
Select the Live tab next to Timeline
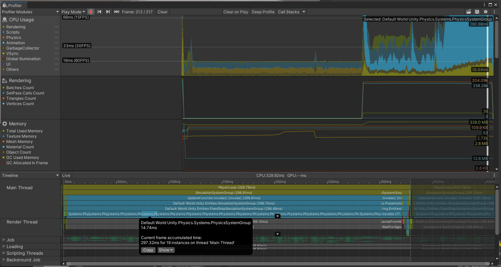point(66,175)
